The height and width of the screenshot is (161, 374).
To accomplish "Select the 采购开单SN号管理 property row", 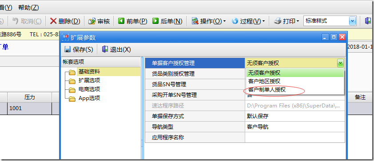I will 195,95.
